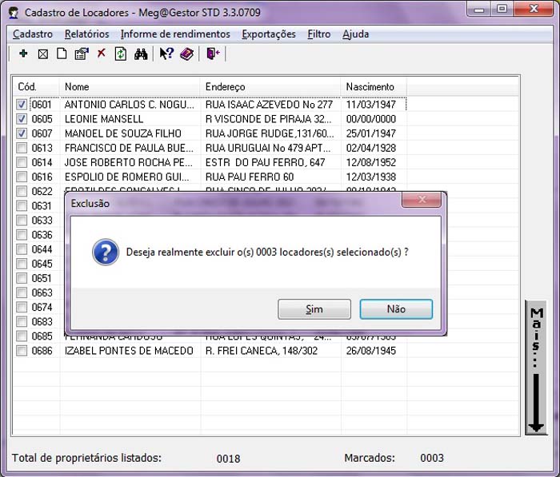Expand the Mais arrow panel on right
The image size is (560, 477).
pos(536,368)
